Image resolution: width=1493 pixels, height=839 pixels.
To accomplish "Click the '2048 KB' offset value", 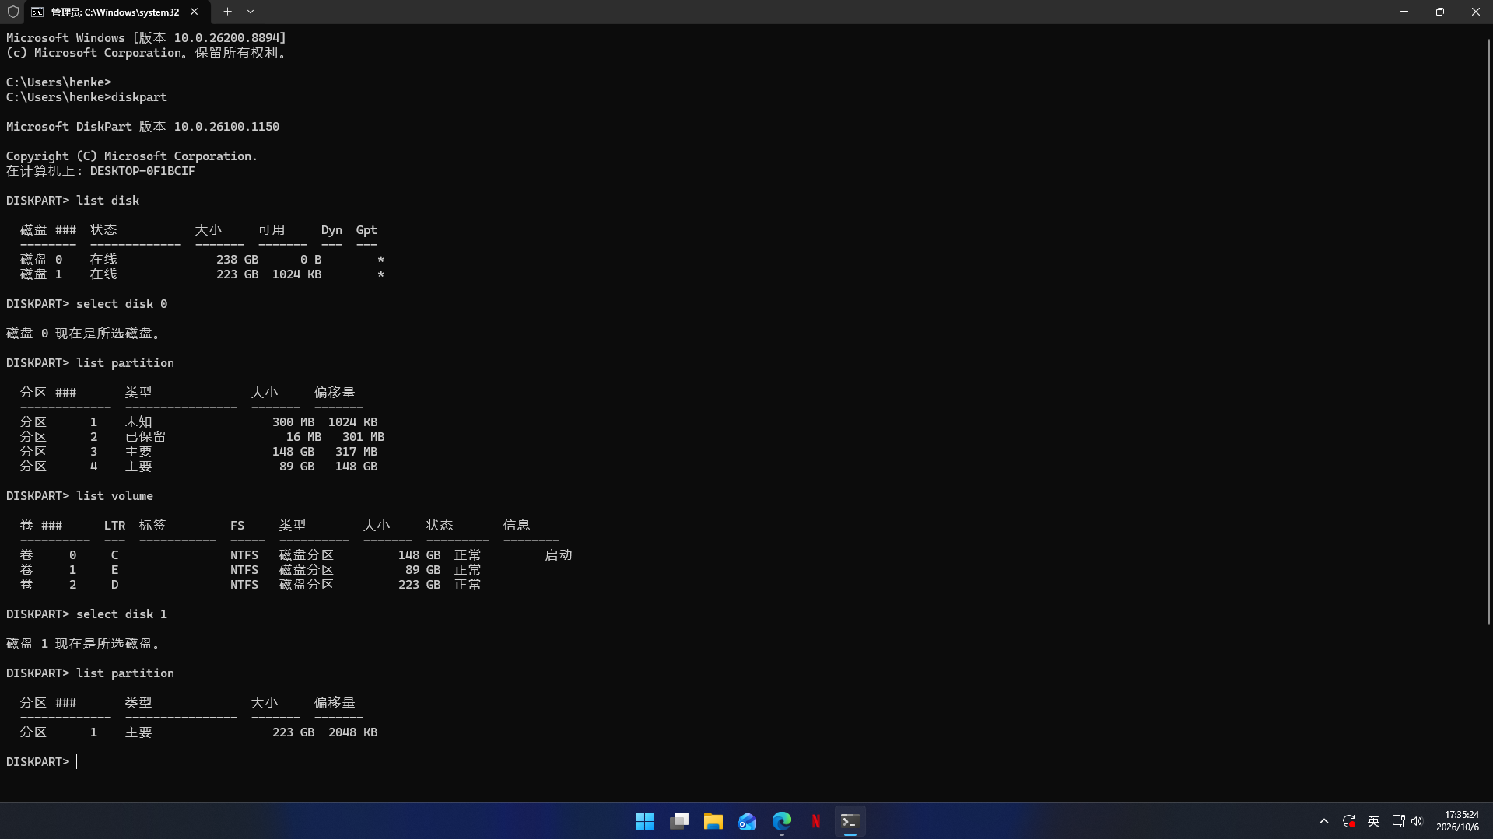I will [x=352, y=732].
